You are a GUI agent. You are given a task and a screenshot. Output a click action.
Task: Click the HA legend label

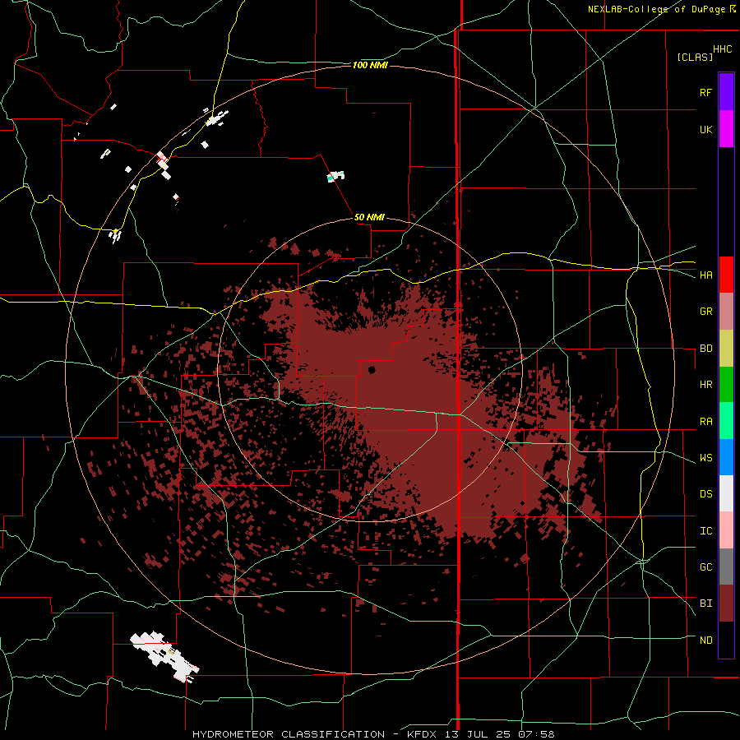point(705,275)
